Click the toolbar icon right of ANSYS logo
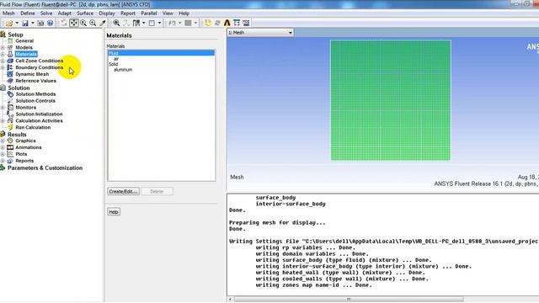The width and height of the screenshot is (539, 303). point(237,23)
